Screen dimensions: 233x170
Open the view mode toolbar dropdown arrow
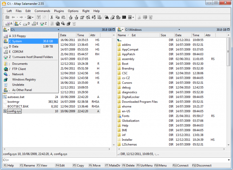click(133, 17)
